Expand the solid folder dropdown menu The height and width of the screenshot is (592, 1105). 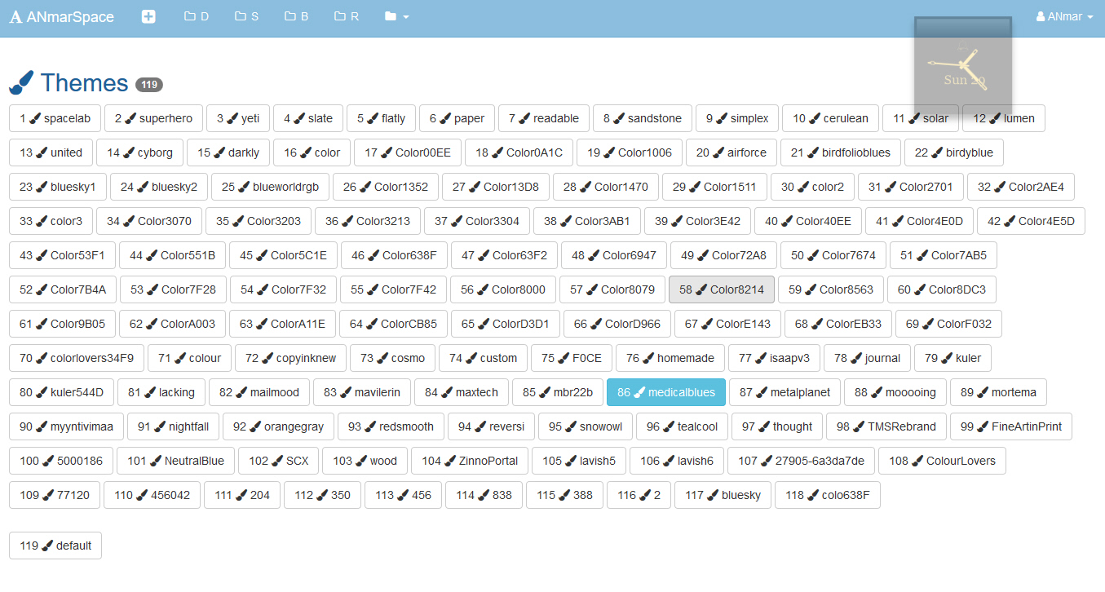[396, 16]
